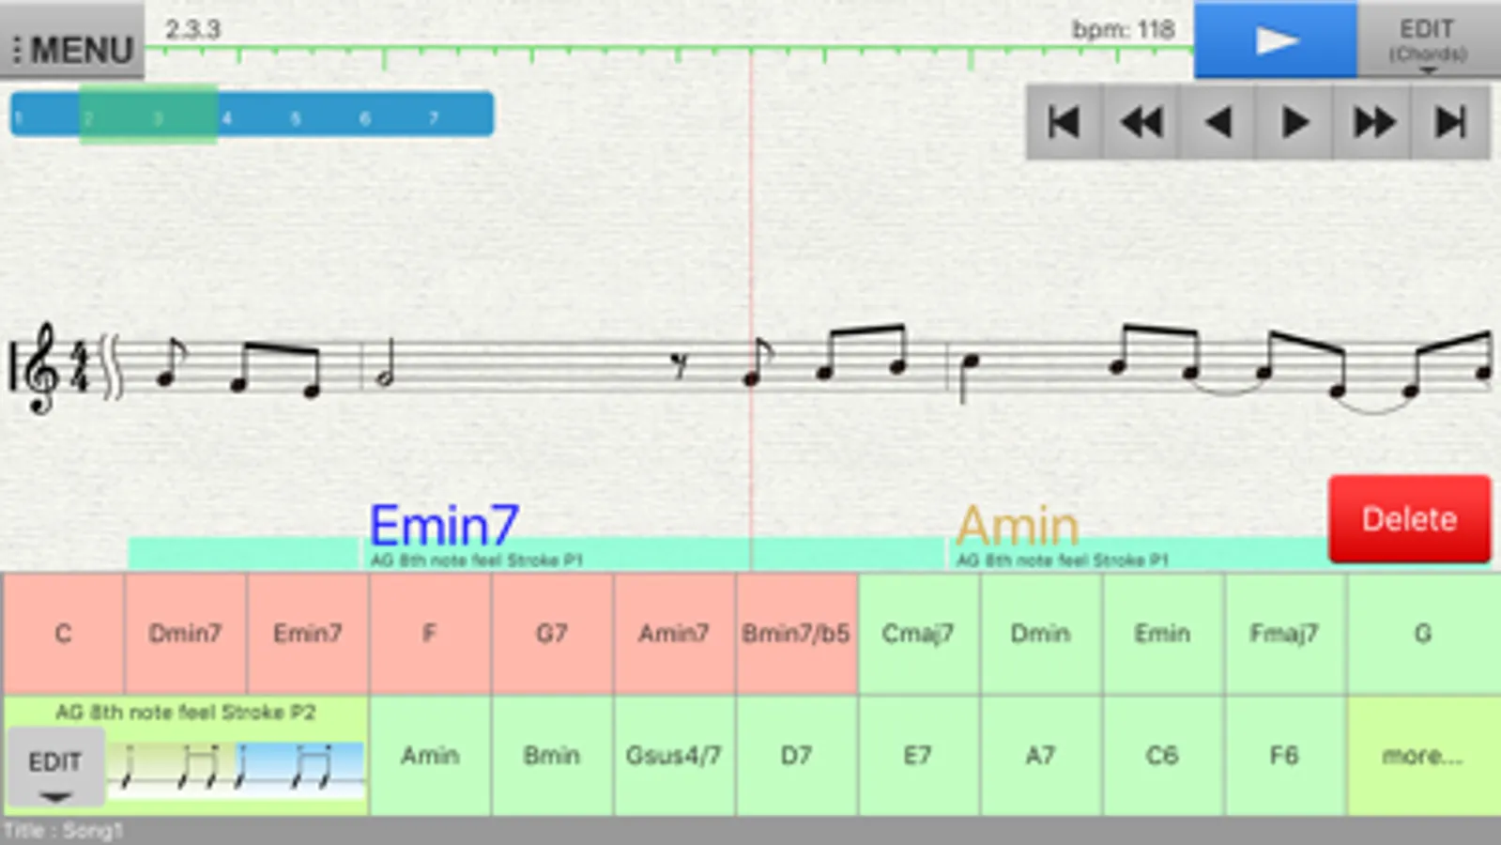Choose the E7 chord
1501x845 pixels.
coord(918,756)
